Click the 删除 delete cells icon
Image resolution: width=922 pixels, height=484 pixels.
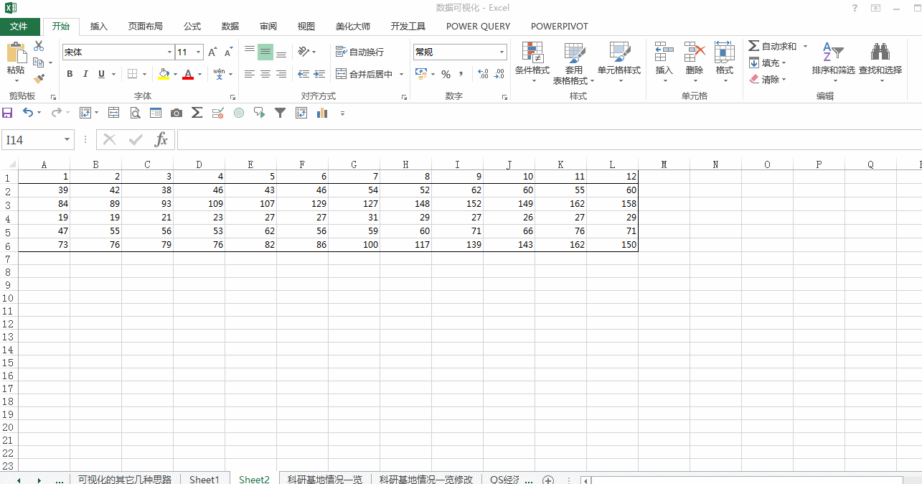coord(695,52)
